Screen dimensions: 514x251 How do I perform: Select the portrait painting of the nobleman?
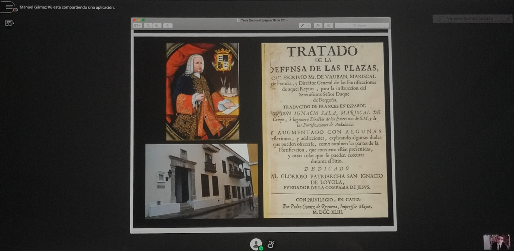tap(202, 92)
